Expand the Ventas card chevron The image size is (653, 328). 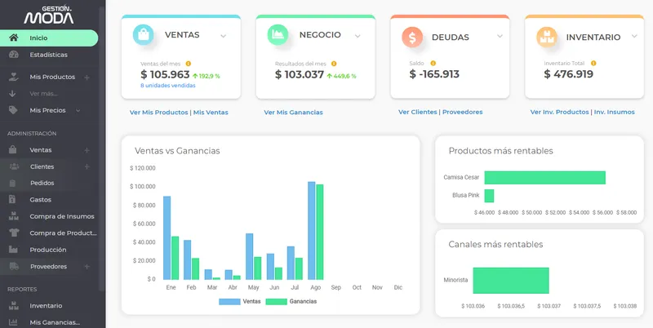tap(223, 36)
